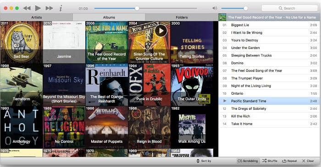Open The Best of Django Reinhardt album
The height and width of the screenshot is (167, 321).
(x=106, y=85)
